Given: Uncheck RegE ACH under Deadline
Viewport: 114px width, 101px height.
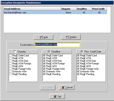Looking at the screenshot, I should pyautogui.click(x=44, y=66).
